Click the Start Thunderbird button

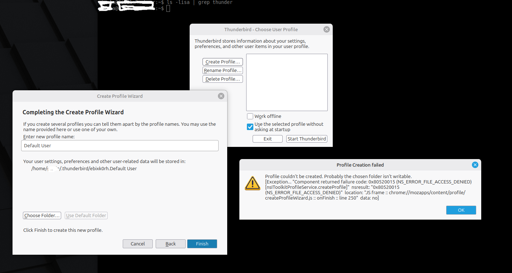307,139
